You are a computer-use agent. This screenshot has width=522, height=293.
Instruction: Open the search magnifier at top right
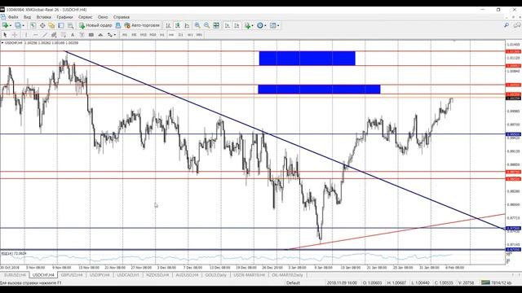pos(507,25)
